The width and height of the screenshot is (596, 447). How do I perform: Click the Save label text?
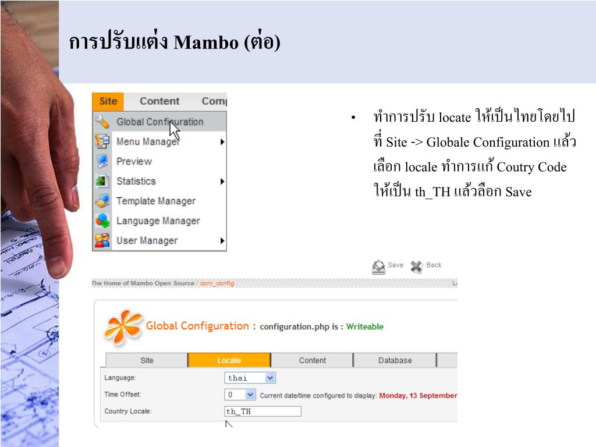click(x=395, y=265)
